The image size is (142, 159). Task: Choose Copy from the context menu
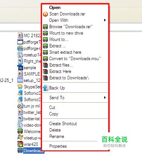point(53,114)
